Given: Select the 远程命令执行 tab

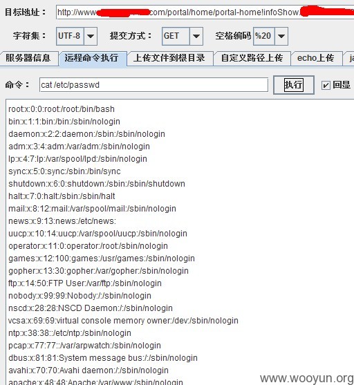Looking at the screenshot, I should pos(93,59).
